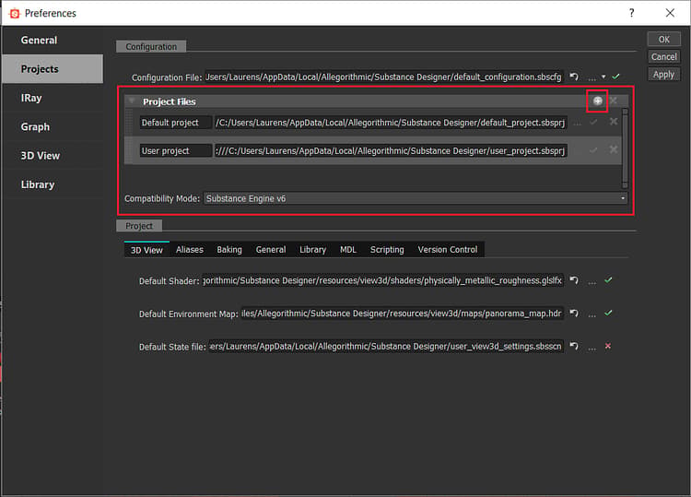
Task: Click checkmark in Default project row
Action: pos(593,122)
